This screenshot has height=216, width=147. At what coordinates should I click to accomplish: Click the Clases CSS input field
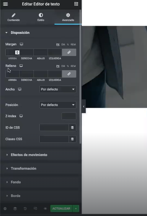tap(54, 139)
